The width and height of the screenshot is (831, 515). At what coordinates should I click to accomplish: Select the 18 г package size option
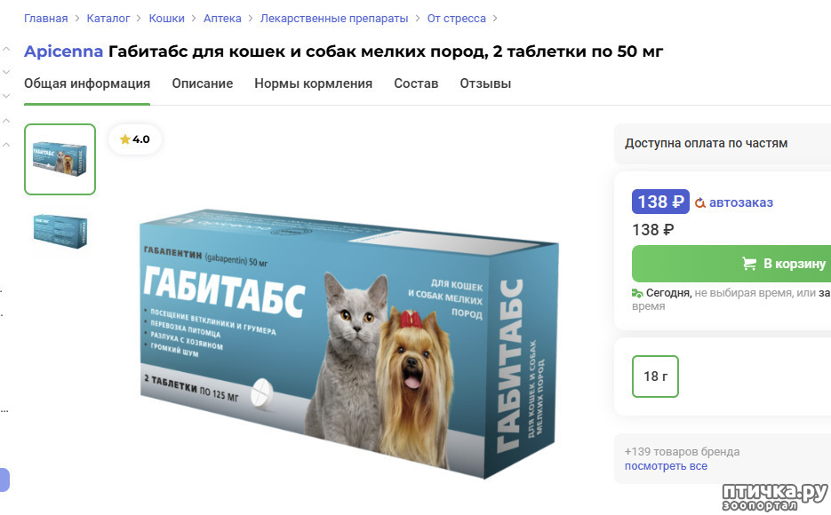pyautogui.click(x=655, y=376)
